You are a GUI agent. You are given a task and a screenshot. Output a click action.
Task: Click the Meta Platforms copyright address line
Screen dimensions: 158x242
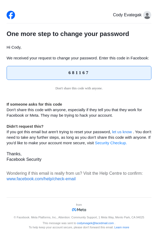click(x=79, y=217)
